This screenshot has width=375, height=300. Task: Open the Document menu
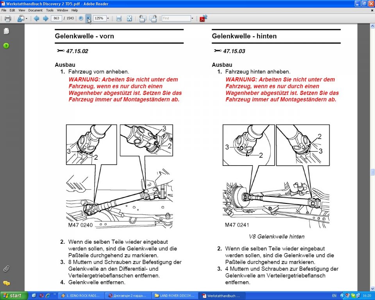click(35, 10)
